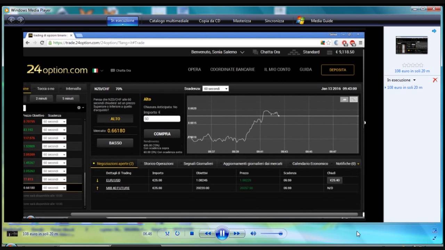
Task: Mute the Media Player volume
Action: (253, 234)
